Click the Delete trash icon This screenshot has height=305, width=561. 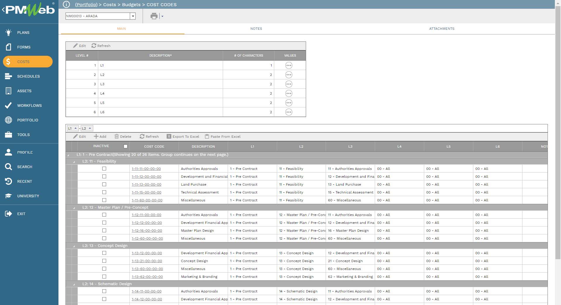click(117, 136)
